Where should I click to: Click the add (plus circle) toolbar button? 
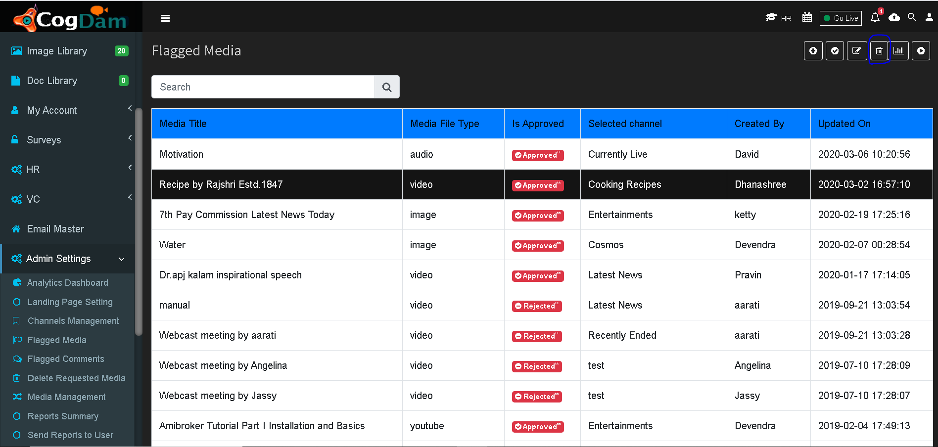813,51
